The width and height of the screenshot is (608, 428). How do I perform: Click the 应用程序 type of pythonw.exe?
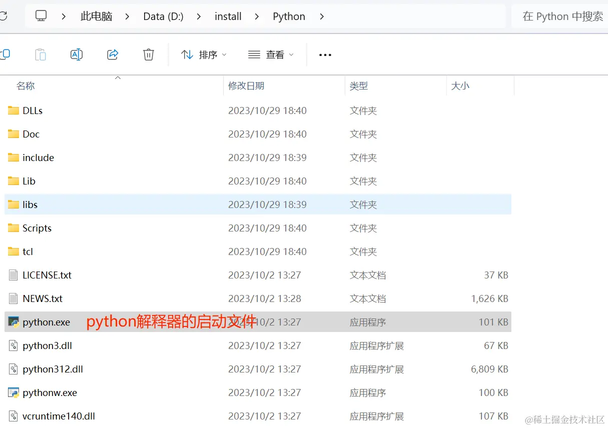pyautogui.click(x=368, y=392)
